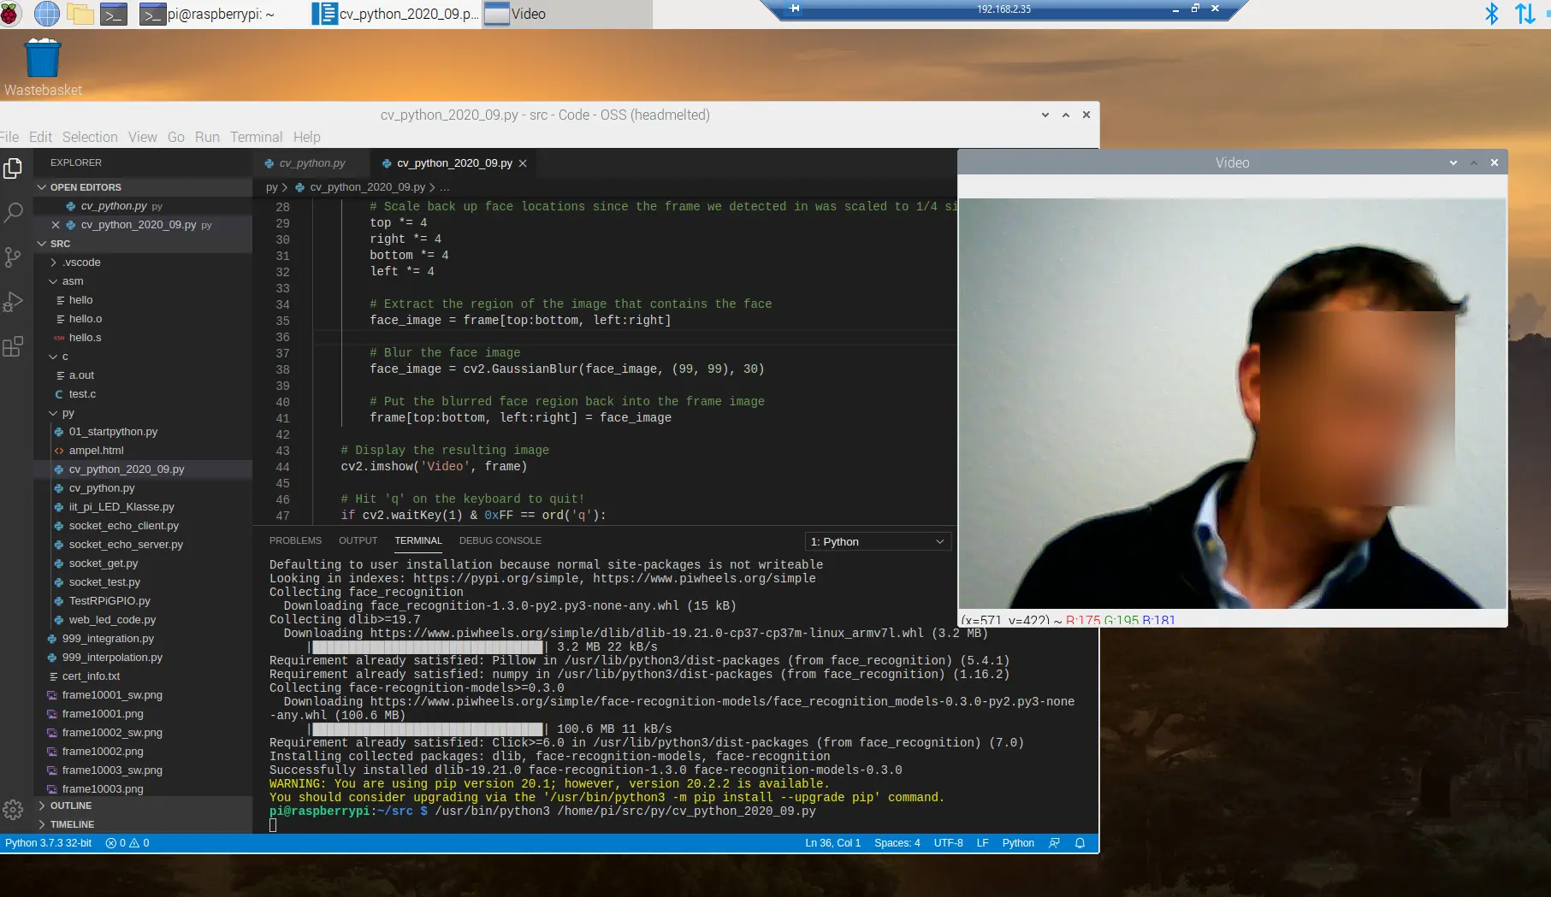Collapse the SRC folder in Explorer
Viewport: 1551px width, 897px height.
click(60, 244)
